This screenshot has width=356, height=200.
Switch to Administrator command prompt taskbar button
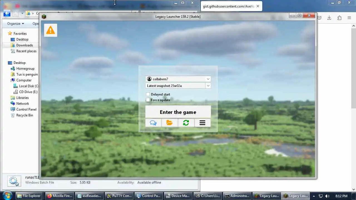click(x=237, y=196)
